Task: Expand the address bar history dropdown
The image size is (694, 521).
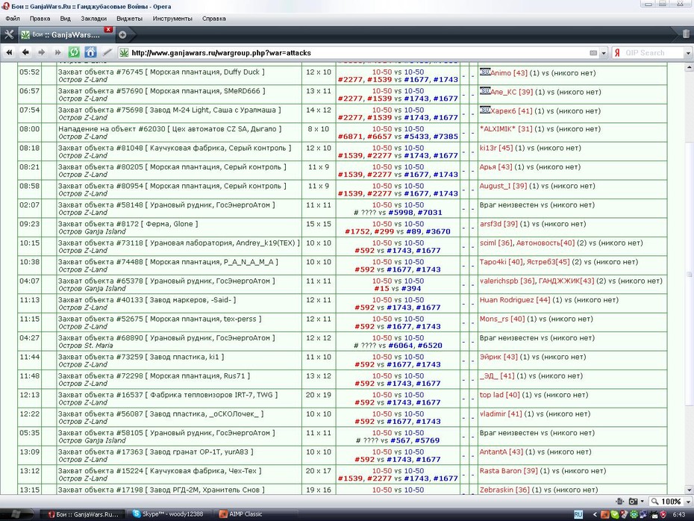Action: 603,53
